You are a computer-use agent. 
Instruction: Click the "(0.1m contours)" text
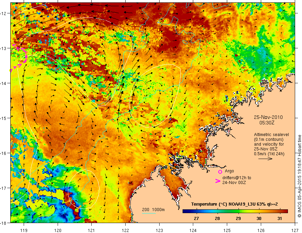click(269, 139)
